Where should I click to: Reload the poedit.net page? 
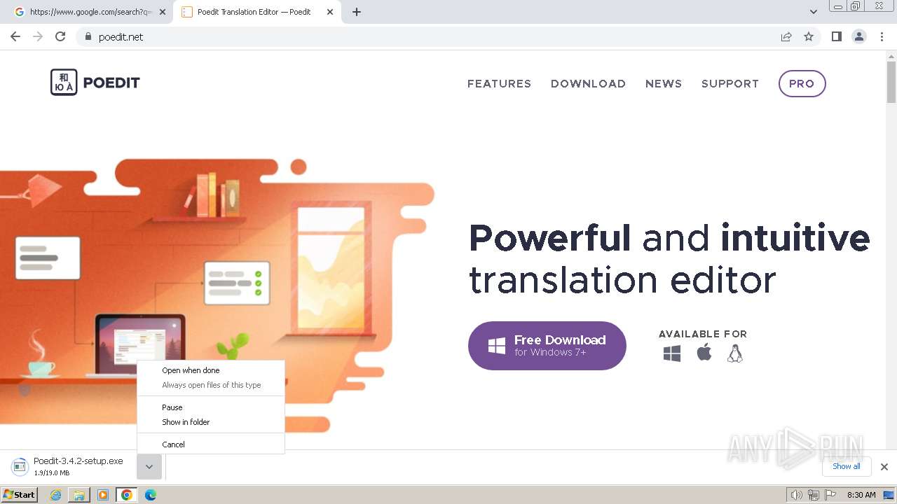[x=60, y=36]
